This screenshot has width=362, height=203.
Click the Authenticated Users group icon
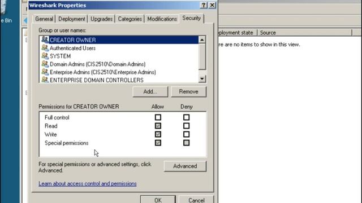[45, 48]
